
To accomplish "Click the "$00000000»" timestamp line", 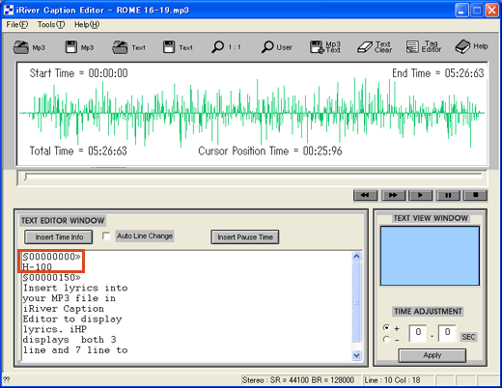I will tap(51, 257).
